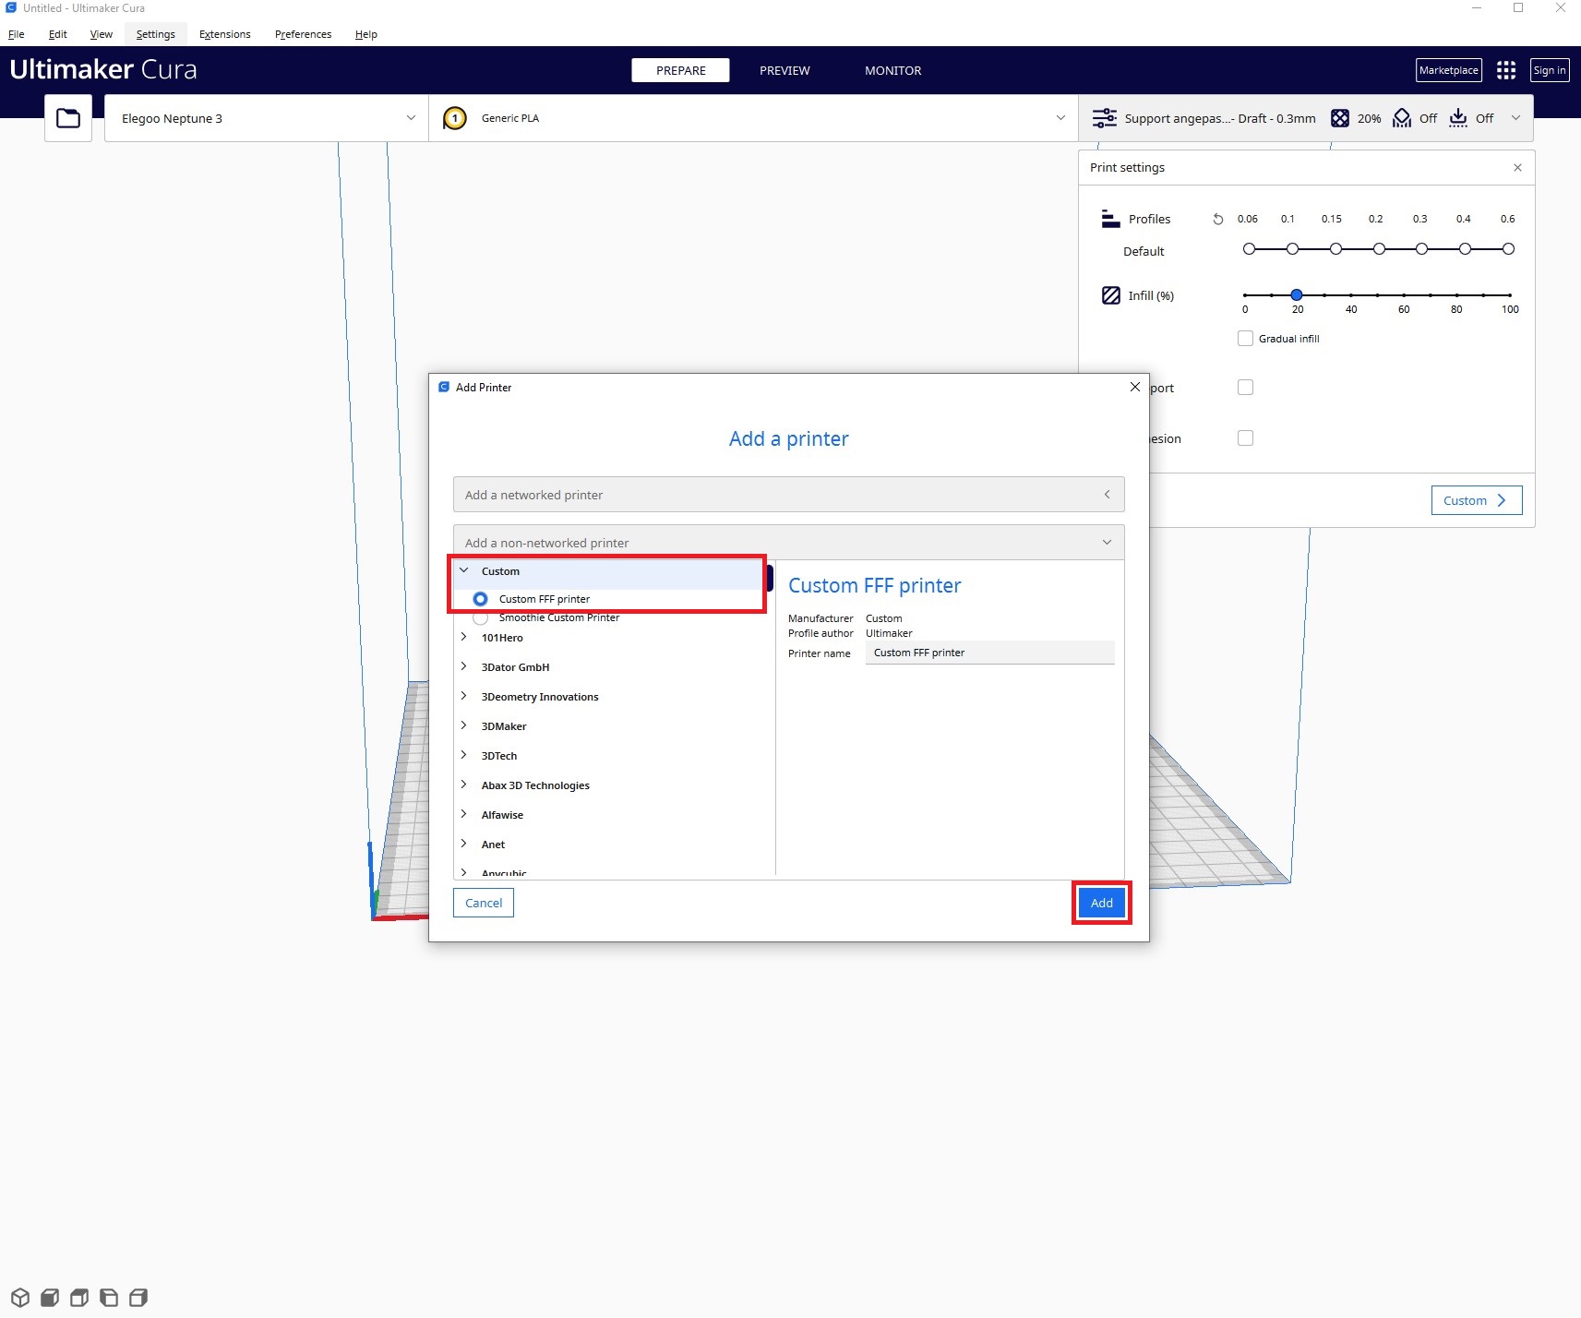Image resolution: width=1581 pixels, height=1318 pixels.
Task: Expand the 3Deometry Innovations group
Action: point(463,696)
